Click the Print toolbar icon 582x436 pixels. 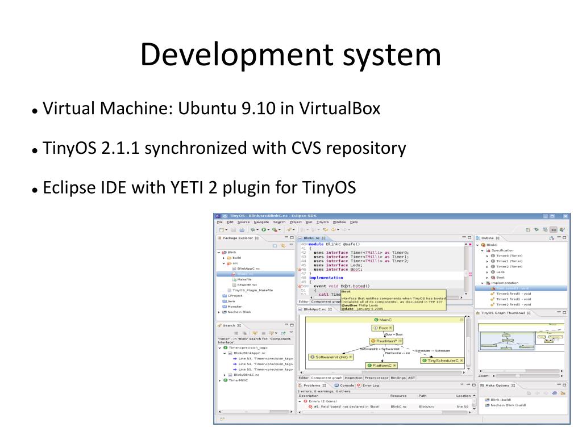click(242, 230)
